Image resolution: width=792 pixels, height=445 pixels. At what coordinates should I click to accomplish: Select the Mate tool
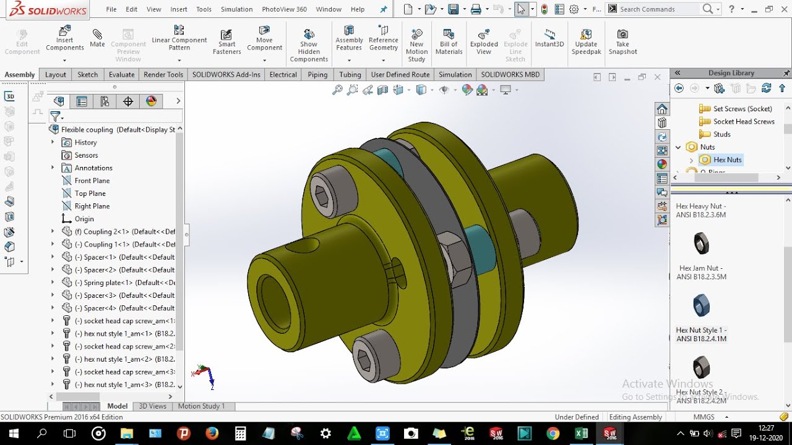[x=97, y=38]
